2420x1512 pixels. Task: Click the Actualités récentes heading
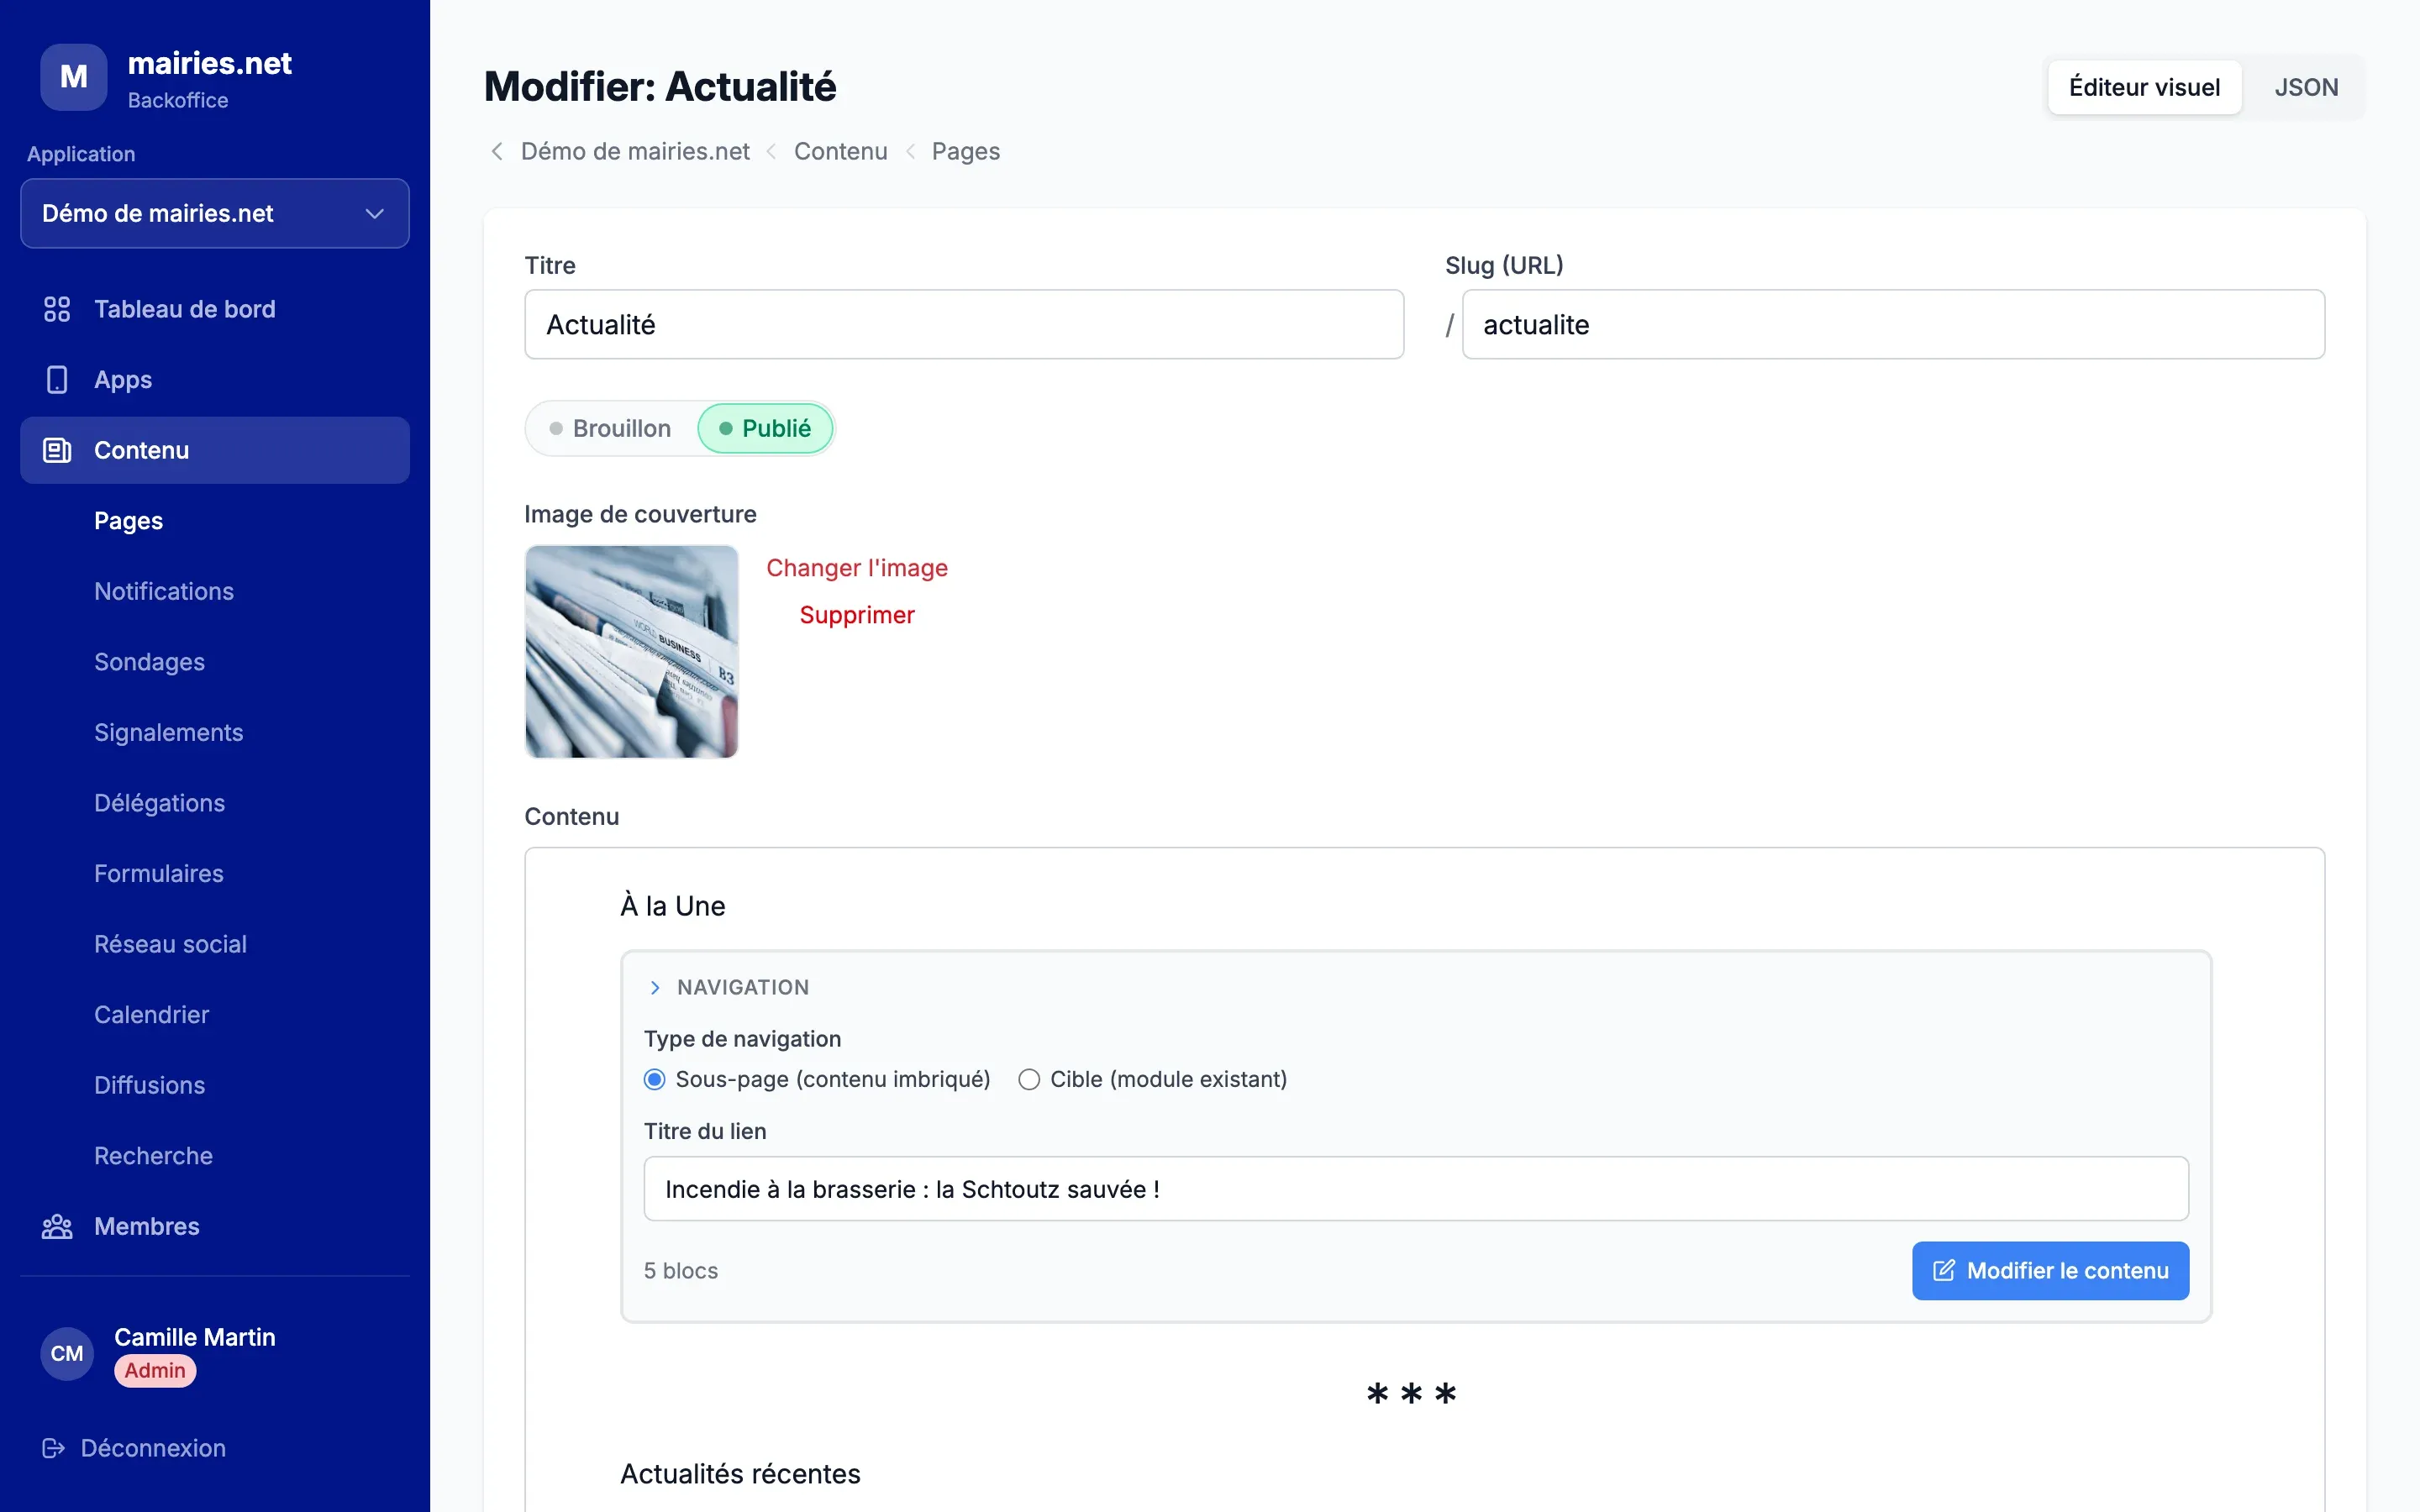click(740, 1474)
